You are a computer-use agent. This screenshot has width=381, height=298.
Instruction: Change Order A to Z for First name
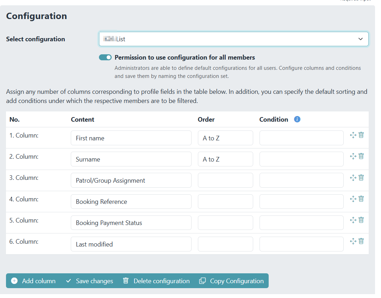coord(225,138)
